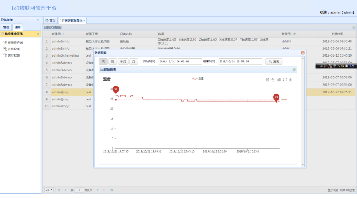Switch chart to bar type icon
357x199 pixels.
coord(279,80)
